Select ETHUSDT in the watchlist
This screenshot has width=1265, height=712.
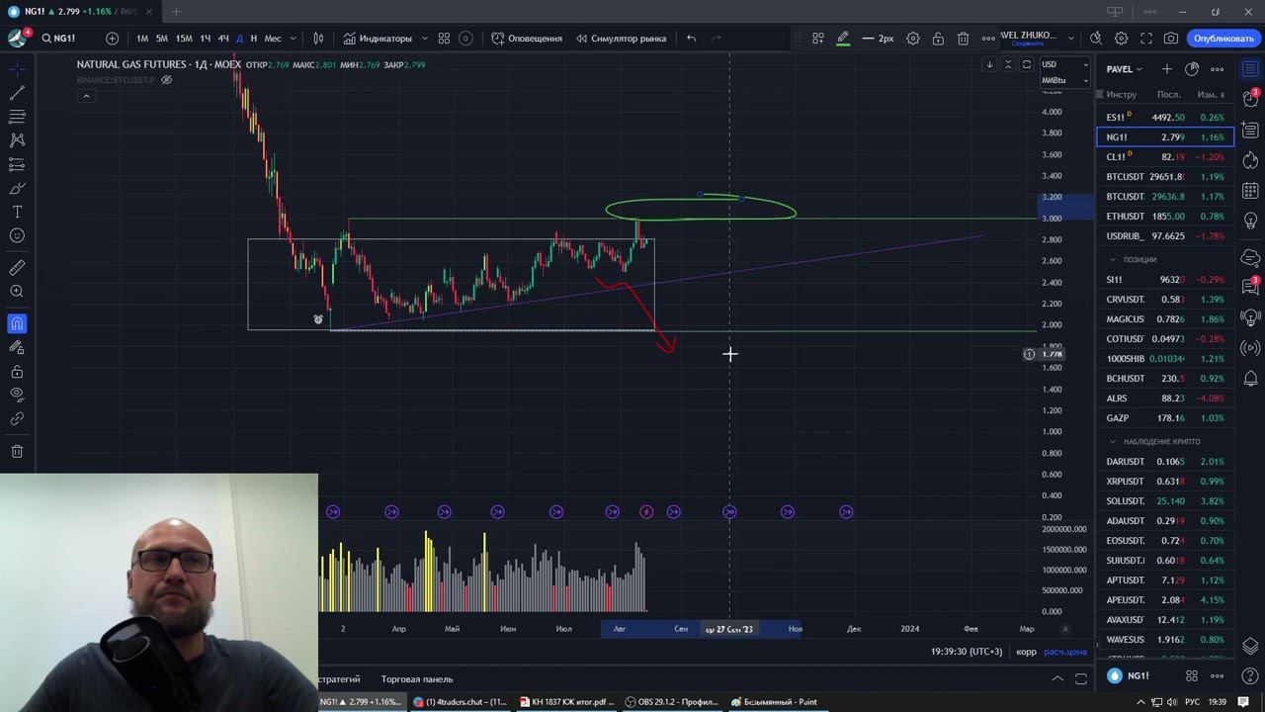click(x=1165, y=217)
